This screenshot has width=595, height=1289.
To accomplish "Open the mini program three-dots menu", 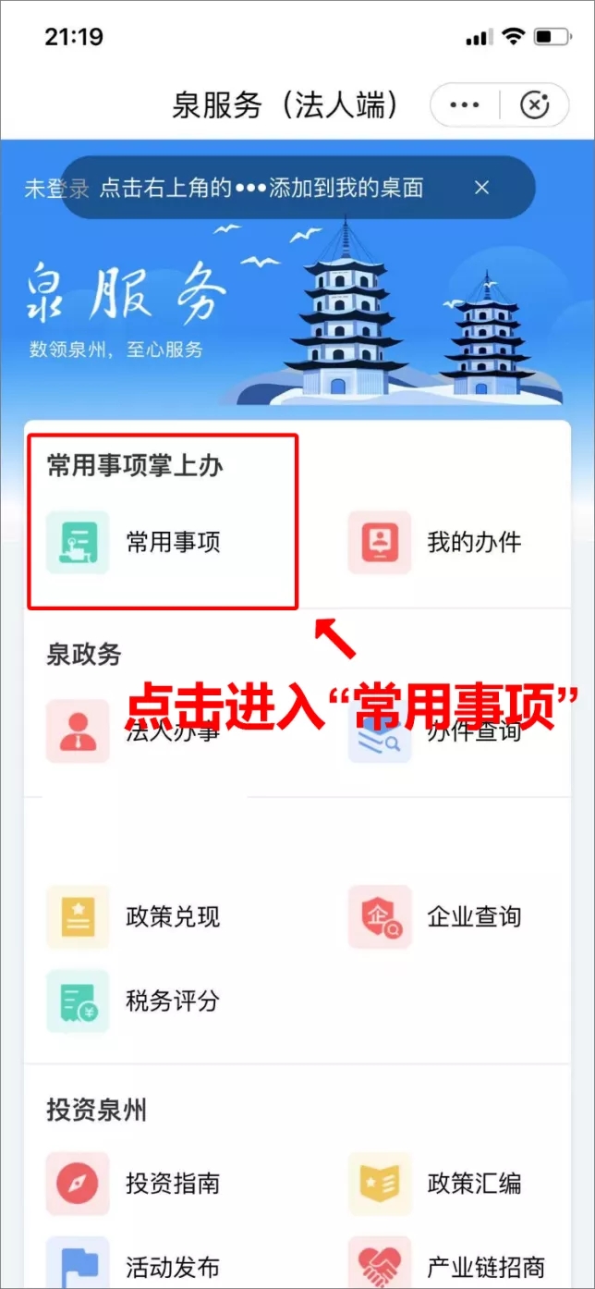I will 465,105.
